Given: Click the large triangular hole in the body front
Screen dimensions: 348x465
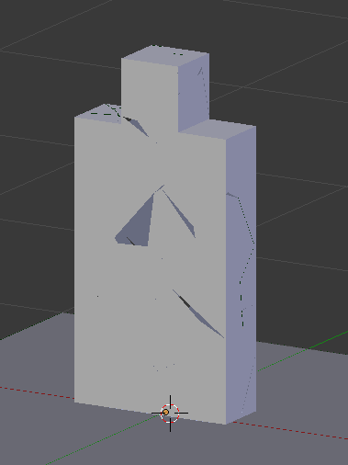Looking at the screenshot, I should [136, 221].
